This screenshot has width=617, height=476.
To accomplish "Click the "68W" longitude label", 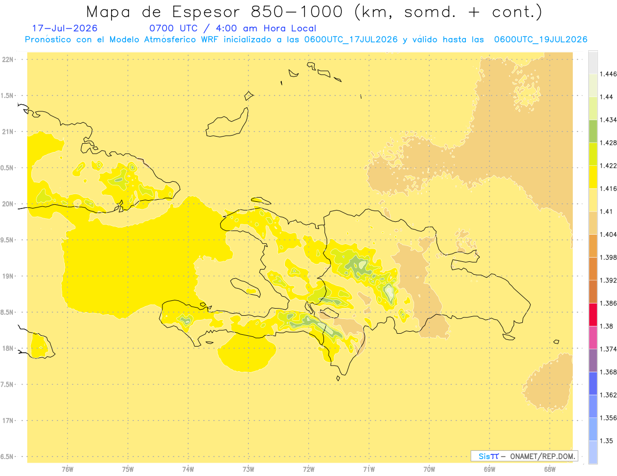I will click(549, 469).
